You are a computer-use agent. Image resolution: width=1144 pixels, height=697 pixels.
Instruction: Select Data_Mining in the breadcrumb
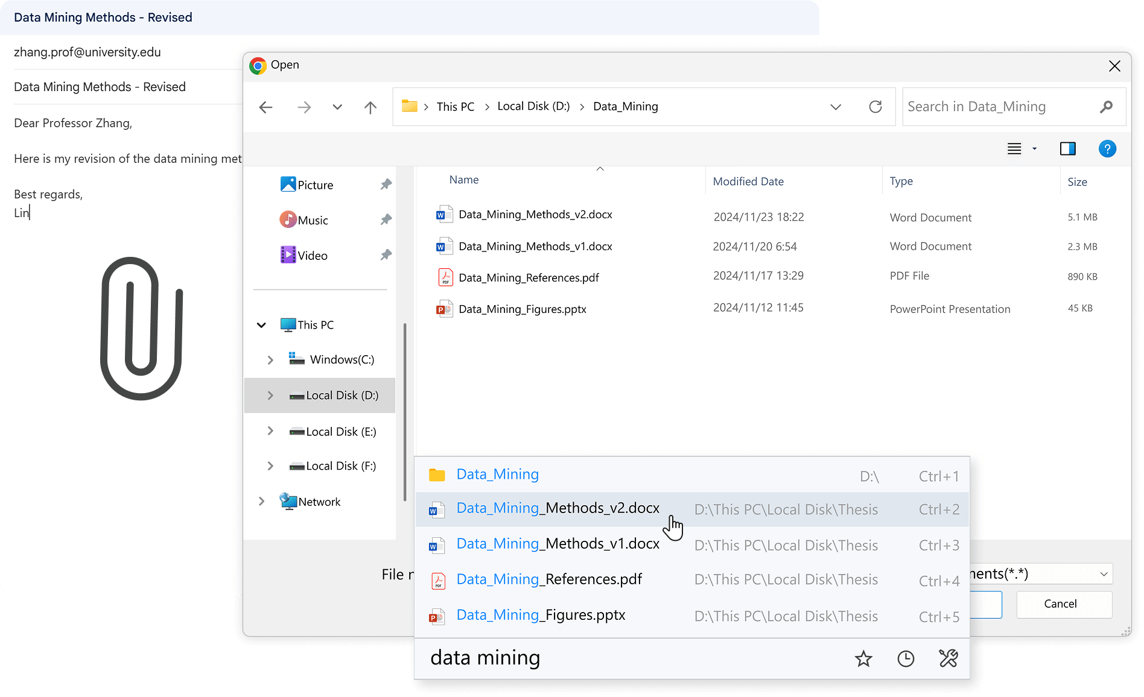pyautogui.click(x=626, y=107)
